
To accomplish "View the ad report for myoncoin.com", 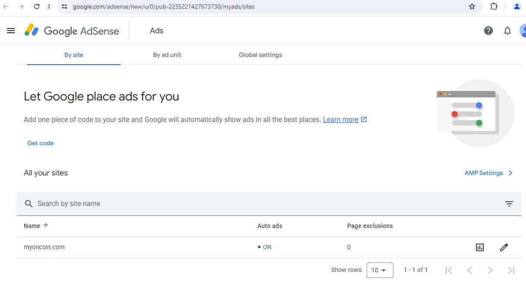I will (480, 247).
